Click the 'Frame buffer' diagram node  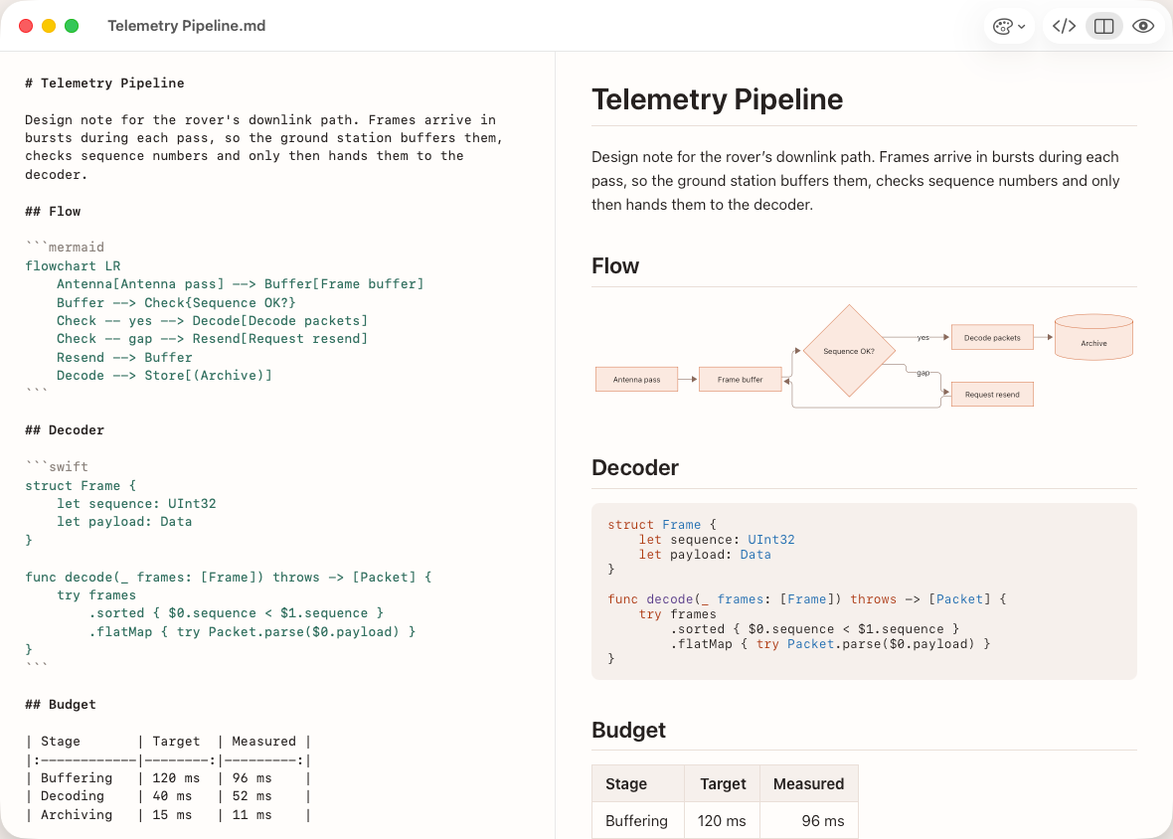coord(740,379)
